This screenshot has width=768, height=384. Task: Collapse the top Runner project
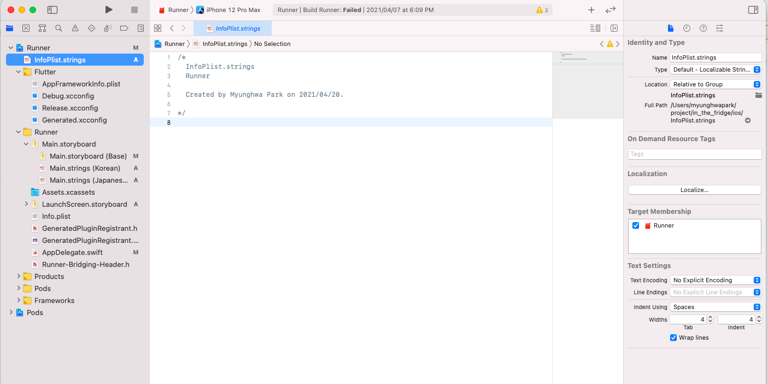point(11,48)
